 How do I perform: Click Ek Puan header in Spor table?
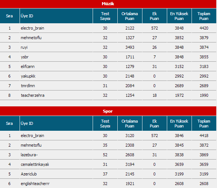pyautogui.click(x=154, y=123)
